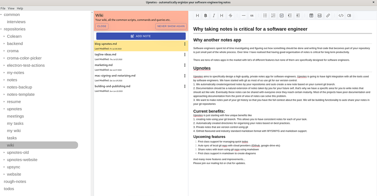Expand the electron-test-actions arrow
This screenshot has height=196, width=377.
[x=4, y=65]
